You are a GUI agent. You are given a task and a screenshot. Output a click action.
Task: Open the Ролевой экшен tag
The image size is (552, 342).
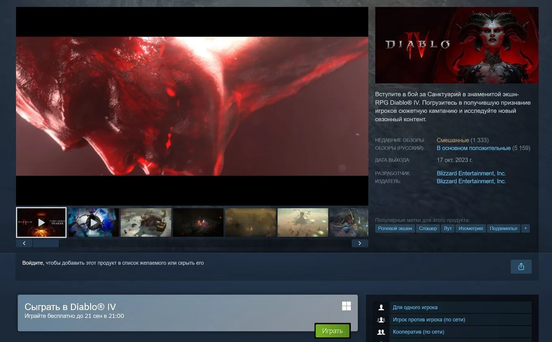(395, 228)
